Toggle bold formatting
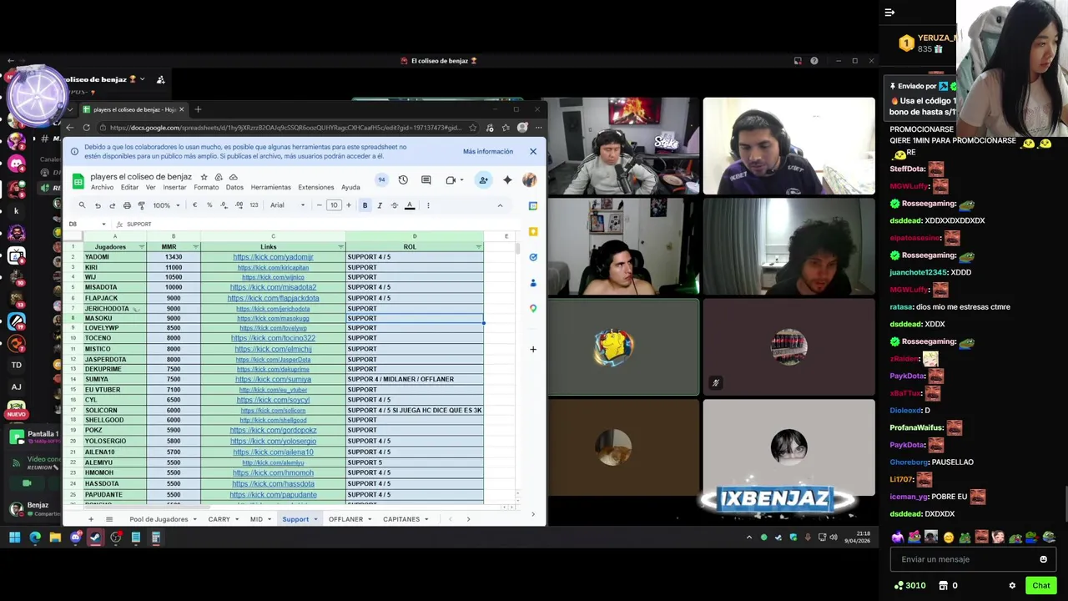Image resolution: width=1068 pixels, height=601 pixels. 365,205
